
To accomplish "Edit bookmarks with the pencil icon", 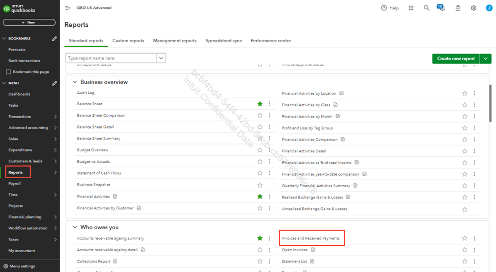I will [55, 38].
